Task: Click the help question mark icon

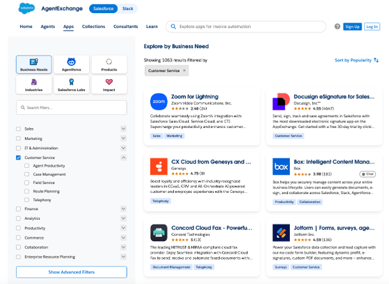Action: (x=337, y=26)
